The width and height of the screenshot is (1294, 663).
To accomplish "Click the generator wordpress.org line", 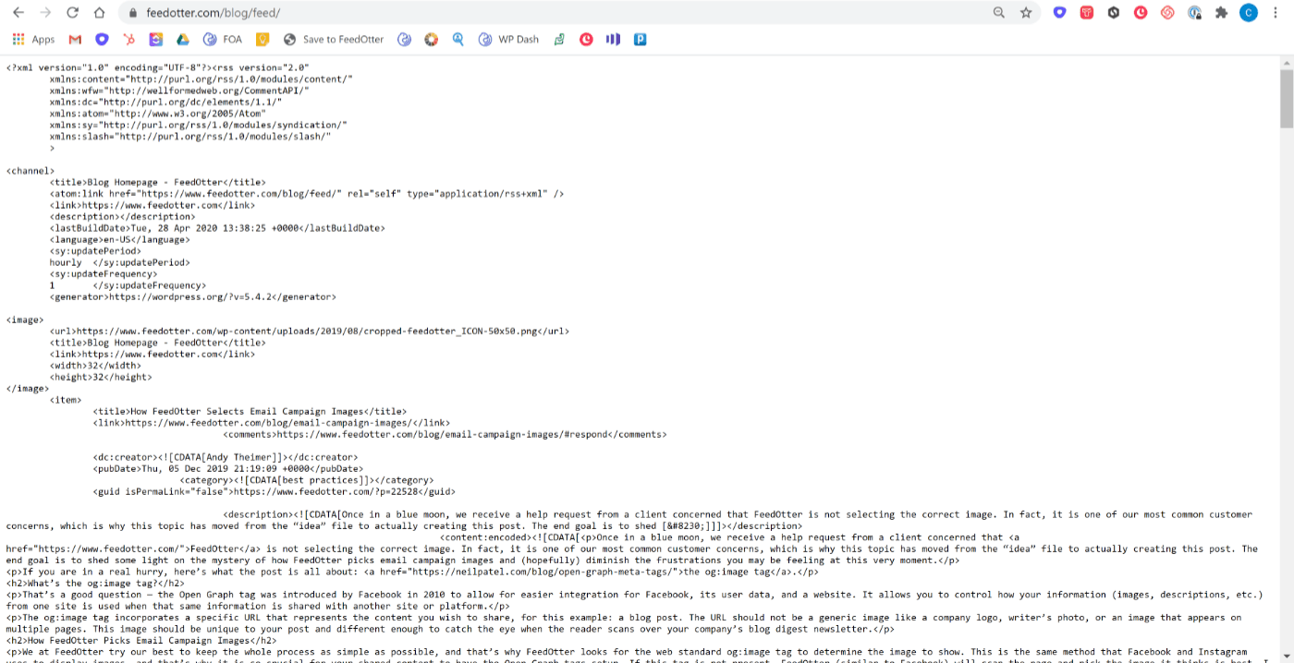I will tap(193, 297).
